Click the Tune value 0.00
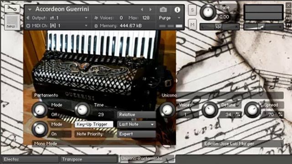This screenshot has width=292, height=164. tap(224, 17)
